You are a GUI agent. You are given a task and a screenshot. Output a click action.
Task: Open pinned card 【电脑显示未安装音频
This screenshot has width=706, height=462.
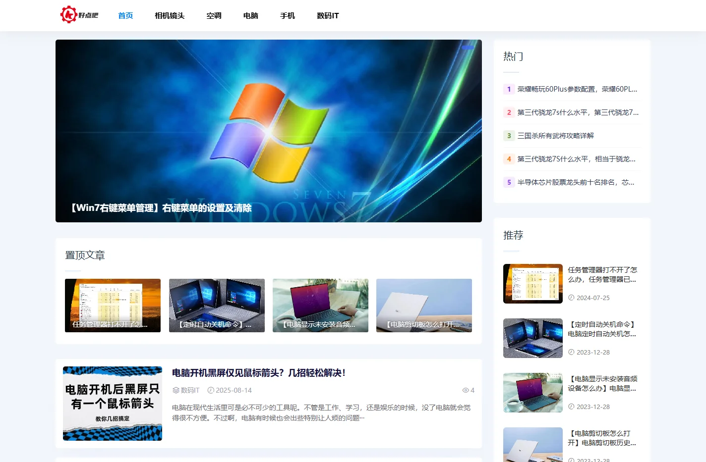(320, 306)
